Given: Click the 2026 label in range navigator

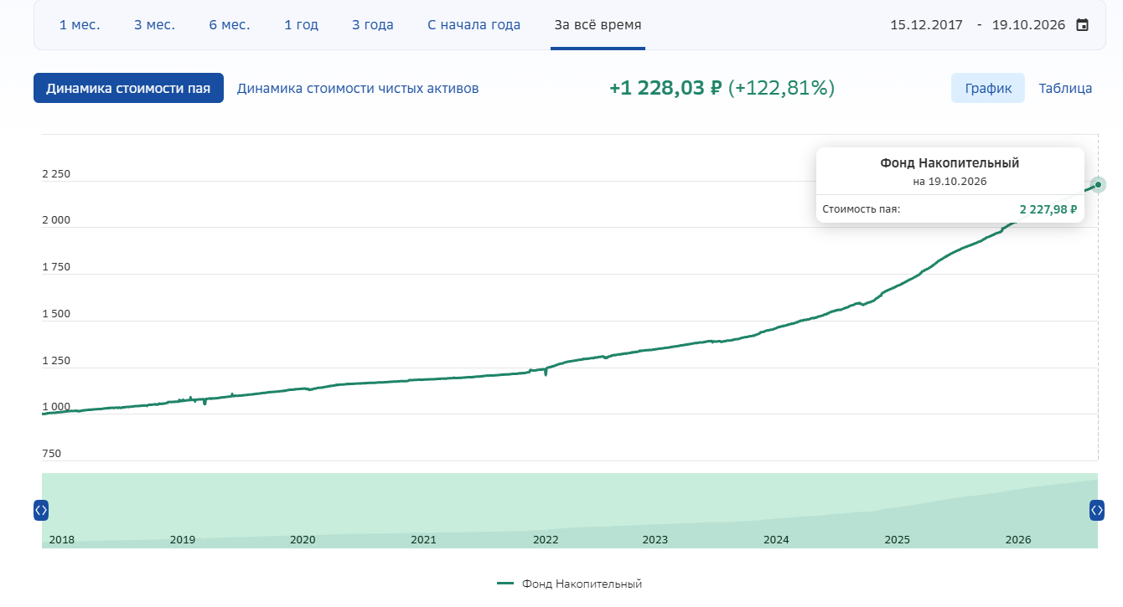Looking at the screenshot, I should (1018, 540).
